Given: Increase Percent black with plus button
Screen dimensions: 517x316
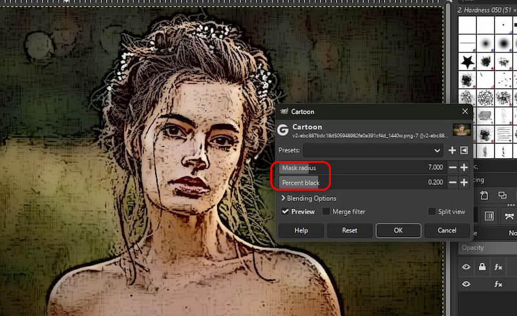Looking at the screenshot, I should click(464, 182).
